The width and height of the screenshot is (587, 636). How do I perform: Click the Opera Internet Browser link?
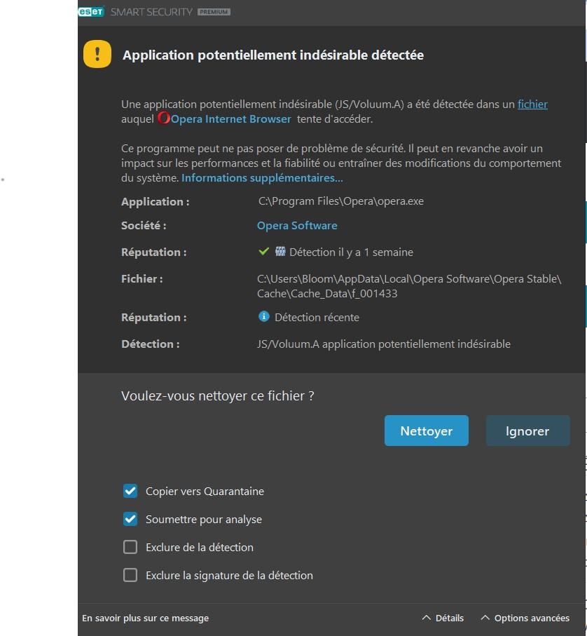tap(231, 119)
